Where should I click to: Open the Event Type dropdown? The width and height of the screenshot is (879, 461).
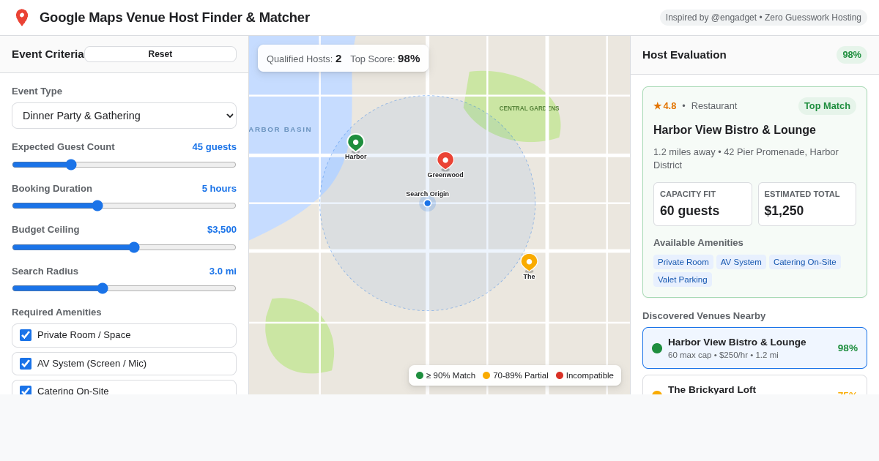coord(124,116)
